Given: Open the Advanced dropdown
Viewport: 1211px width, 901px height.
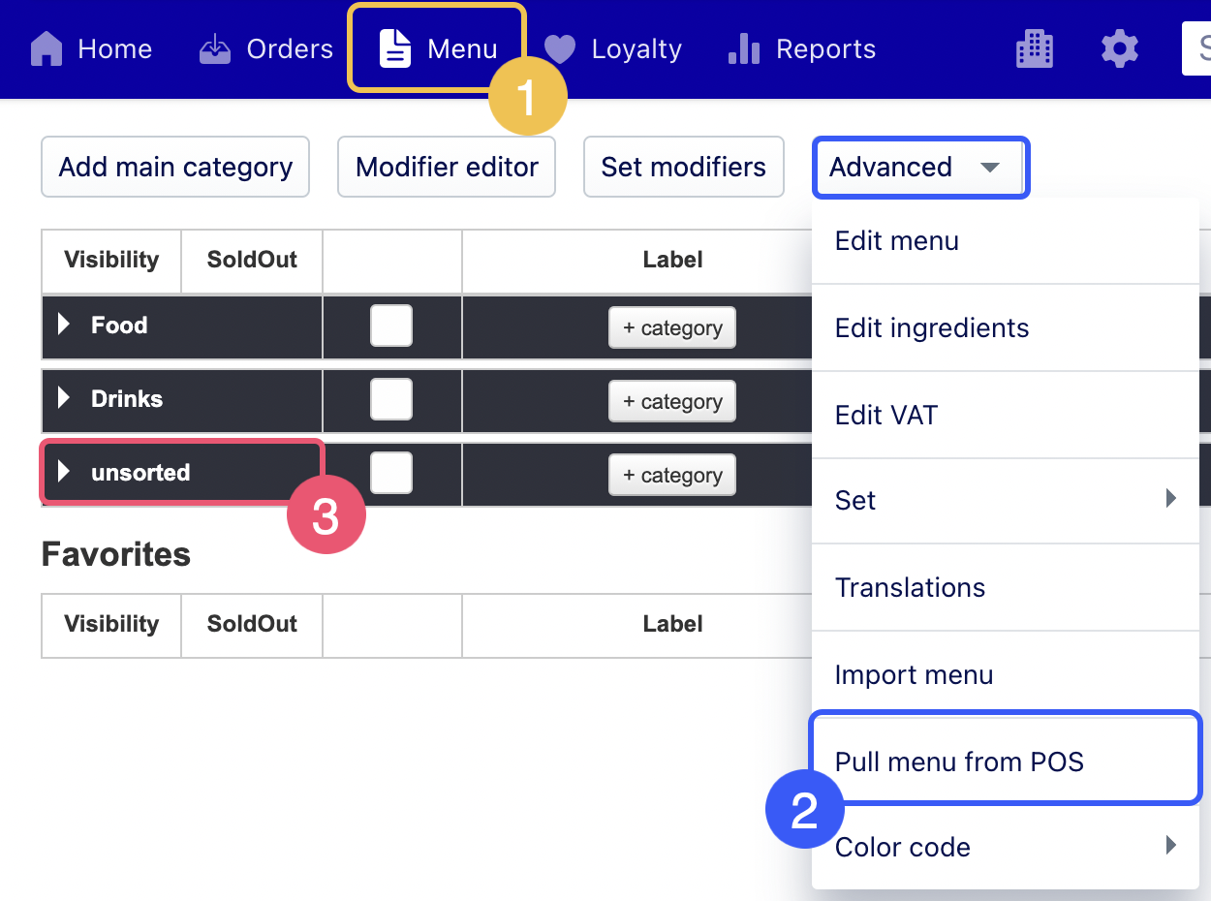Looking at the screenshot, I should [x=918, y=167].
